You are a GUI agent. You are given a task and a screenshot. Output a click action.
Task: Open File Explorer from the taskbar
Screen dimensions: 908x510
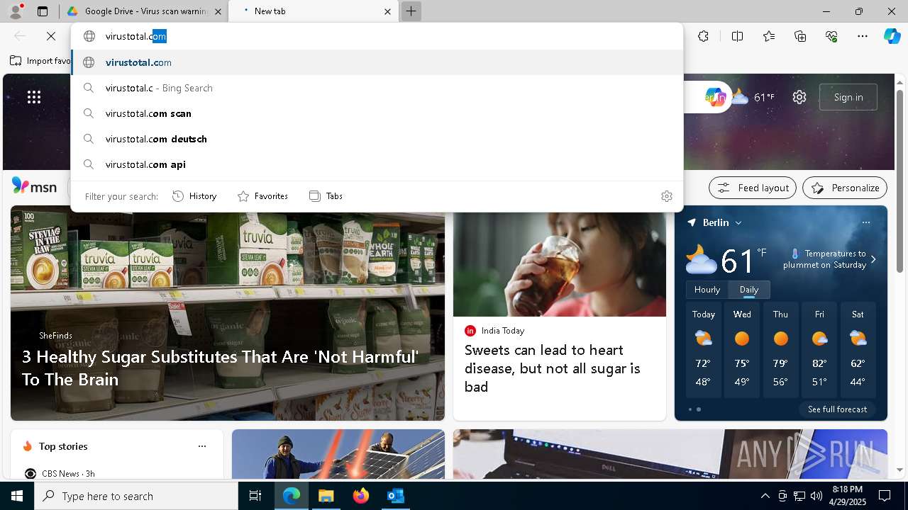326,496
